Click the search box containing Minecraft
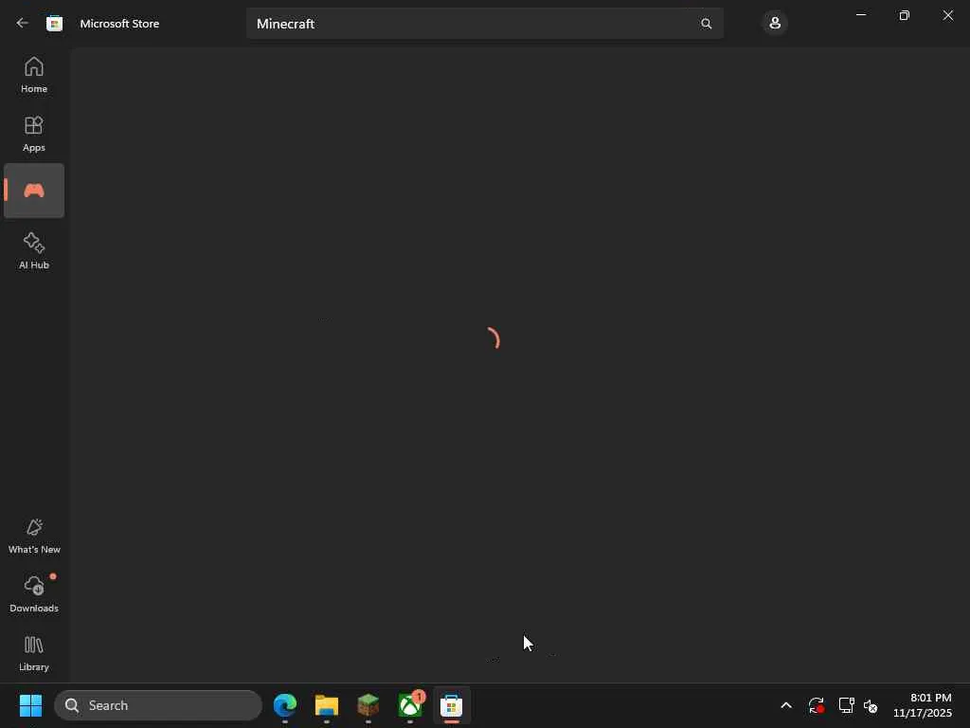 (x=484, y=24)
